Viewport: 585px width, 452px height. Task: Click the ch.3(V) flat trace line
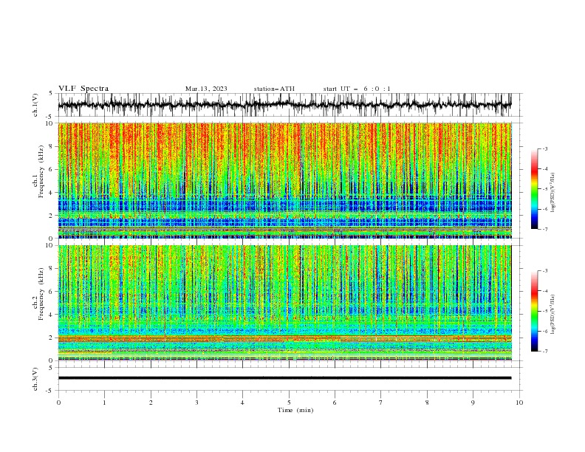pyautogui.click(x=285, y=378)
